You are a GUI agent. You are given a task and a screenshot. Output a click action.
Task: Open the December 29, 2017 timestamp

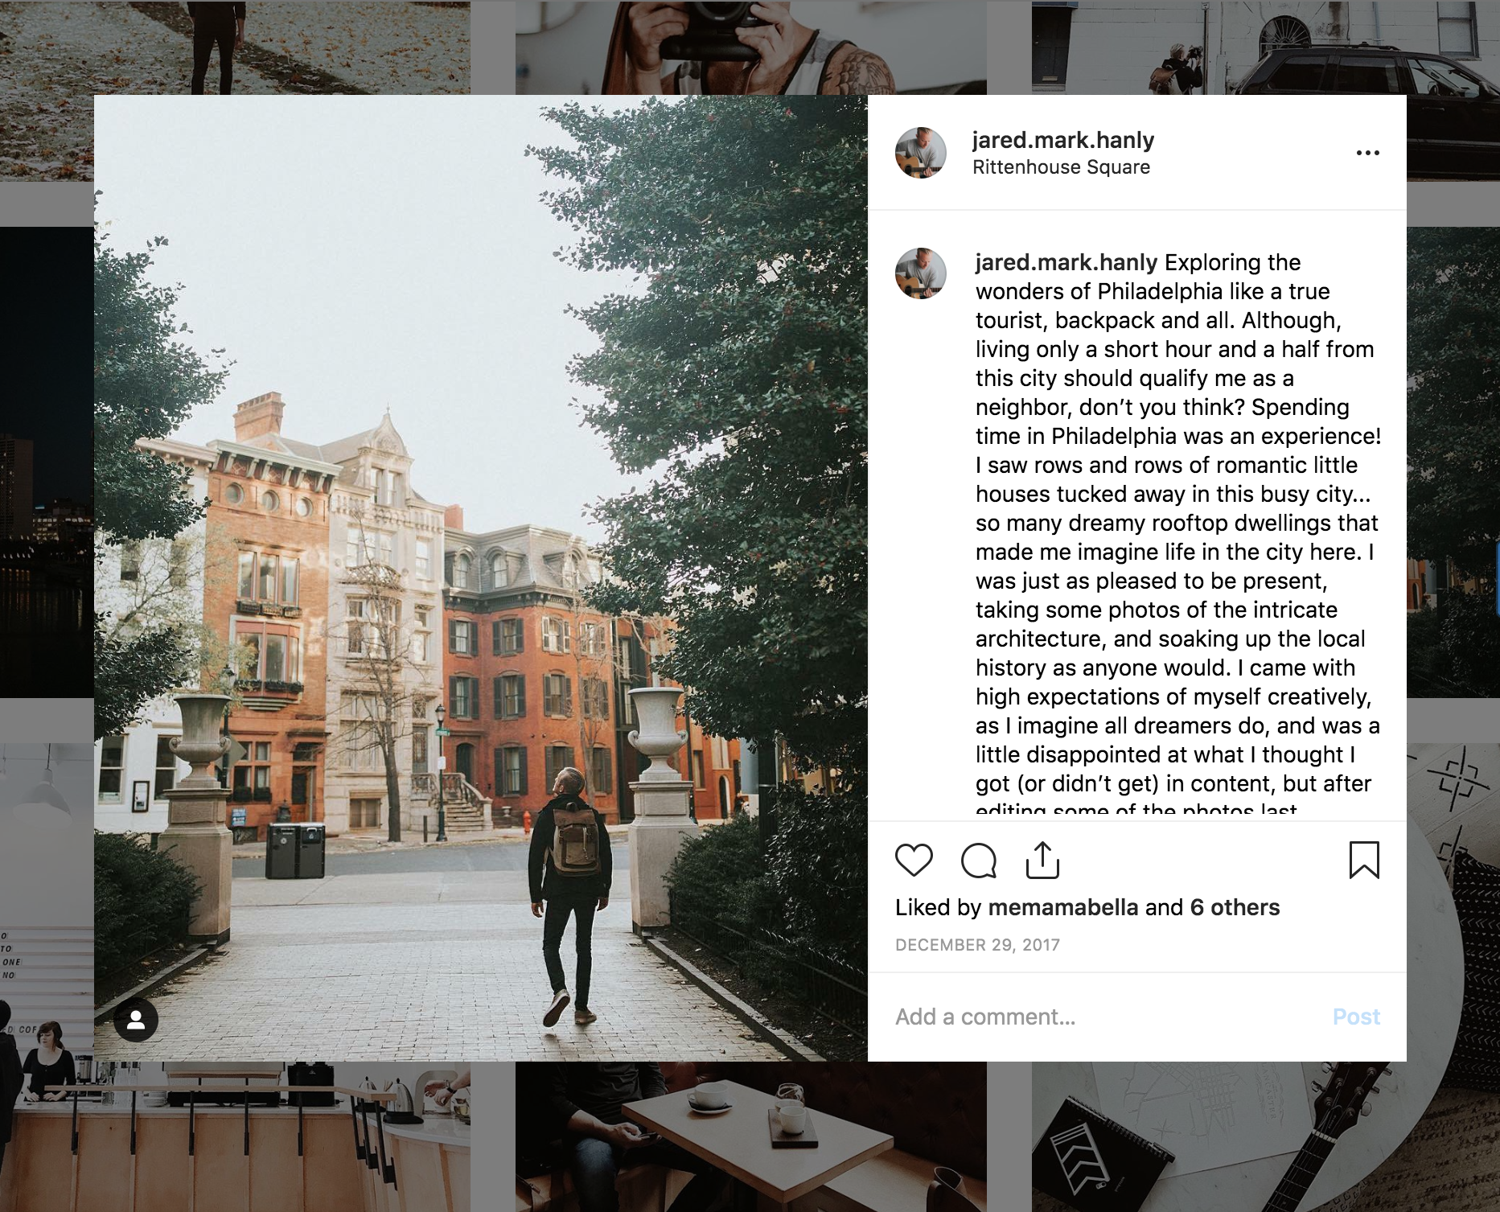[977, 945]
